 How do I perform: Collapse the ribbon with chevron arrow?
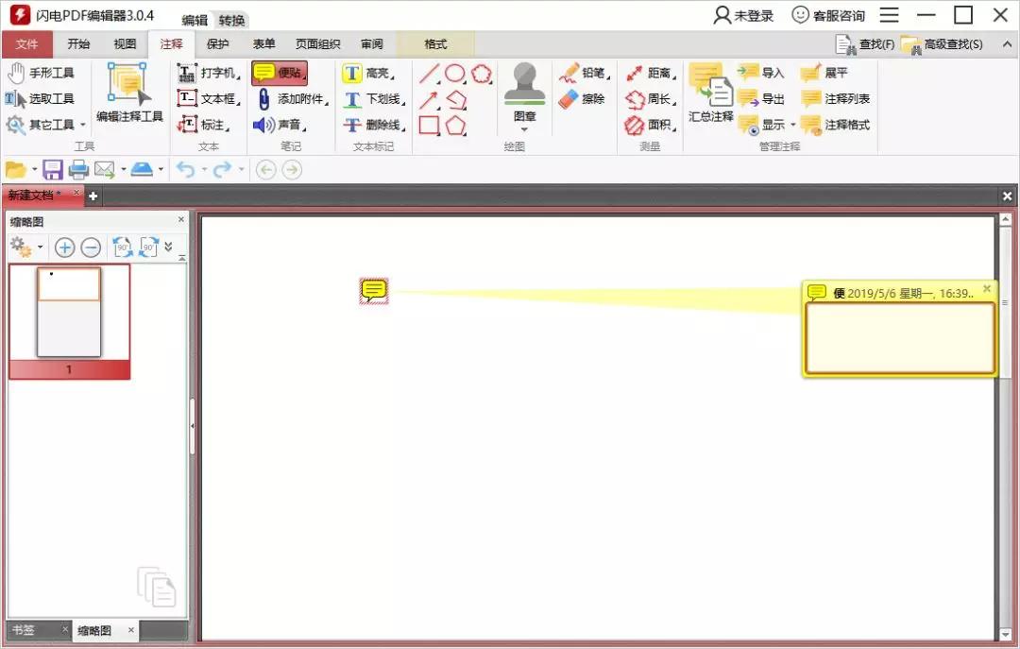pos(1007,44)
